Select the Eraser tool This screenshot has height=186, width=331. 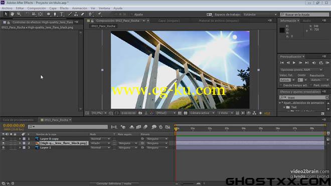(x=83, y=14)
